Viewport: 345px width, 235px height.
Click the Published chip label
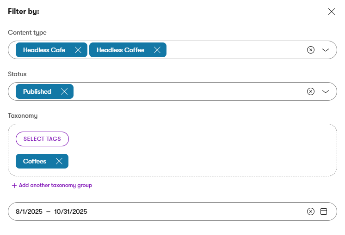click(x=37, y=91)
